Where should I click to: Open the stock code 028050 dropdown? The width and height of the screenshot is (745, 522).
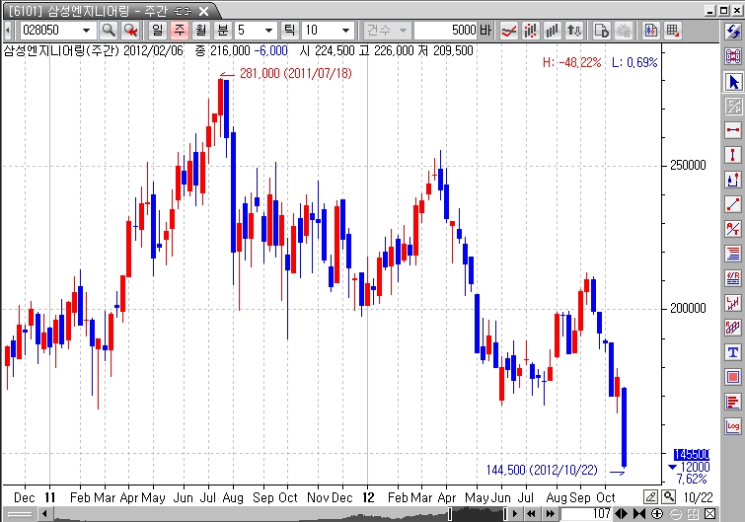point(88,31)
